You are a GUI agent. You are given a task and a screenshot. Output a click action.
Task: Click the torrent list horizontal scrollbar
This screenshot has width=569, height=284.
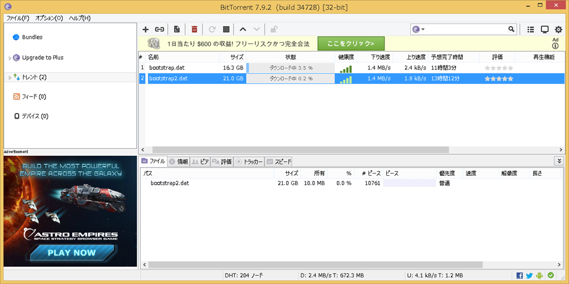click(301, 150)
